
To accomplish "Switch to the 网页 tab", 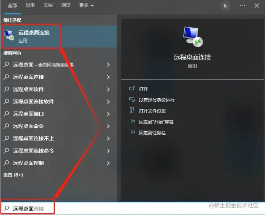I will 66,5.
